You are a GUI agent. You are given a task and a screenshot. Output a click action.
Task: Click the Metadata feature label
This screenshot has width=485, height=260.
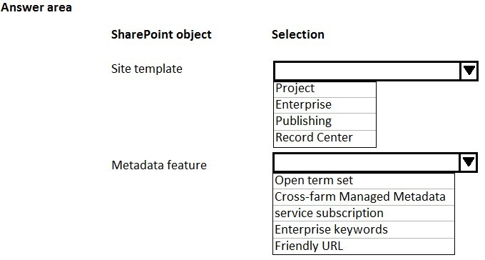[x=159, y=165]
